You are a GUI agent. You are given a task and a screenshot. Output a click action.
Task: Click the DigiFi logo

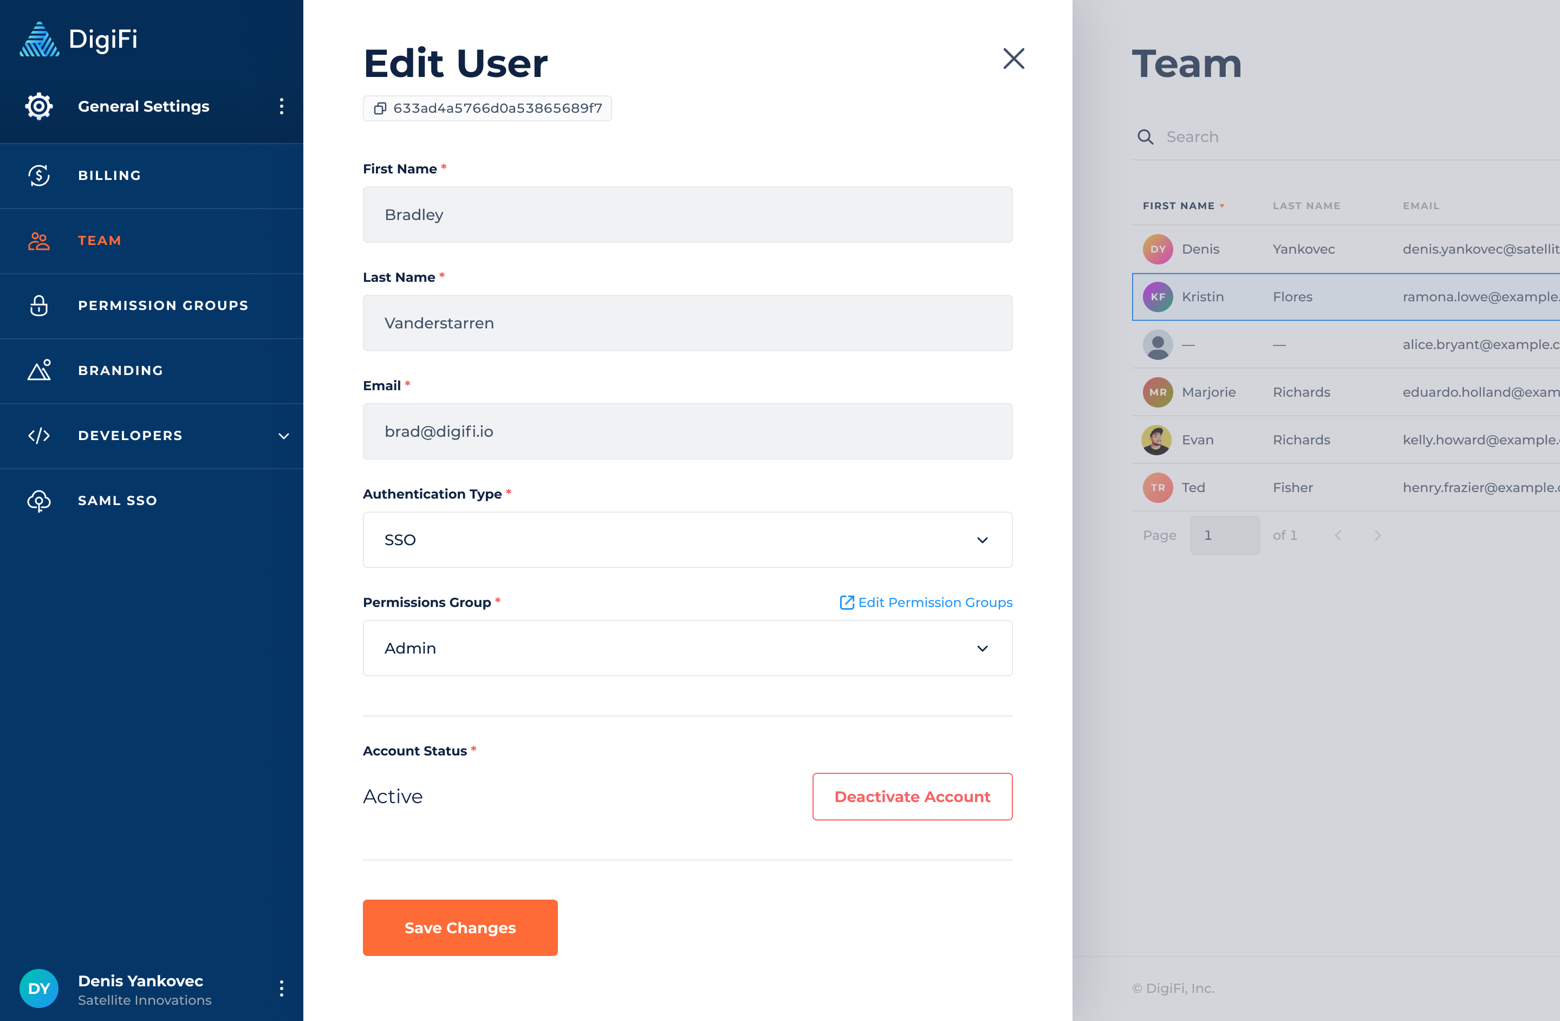pyautogui.click(x=79, y=40)
